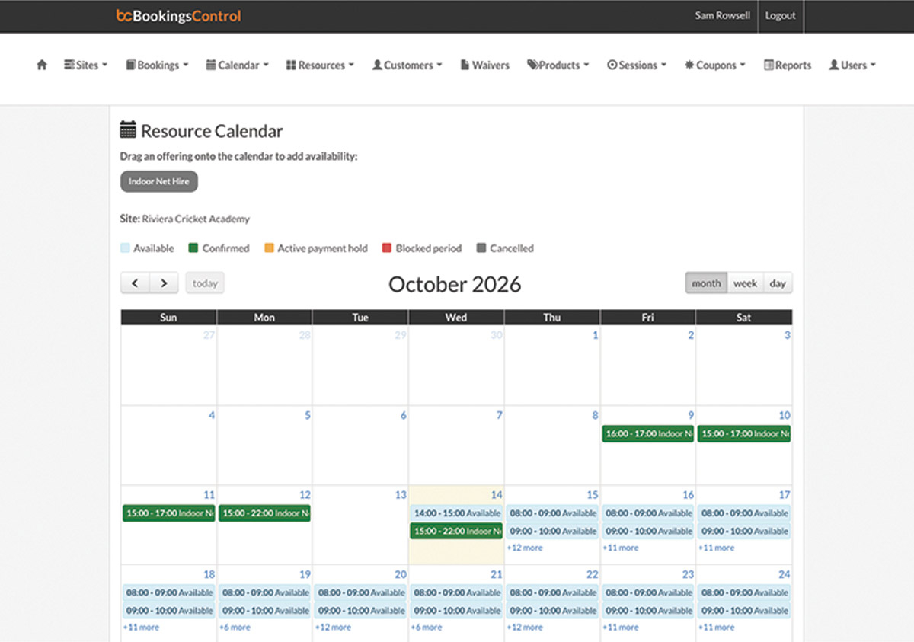This screenshot has height=642, width=914.
Task: Open the Products dropdown menu
Action: click(558, 65)
